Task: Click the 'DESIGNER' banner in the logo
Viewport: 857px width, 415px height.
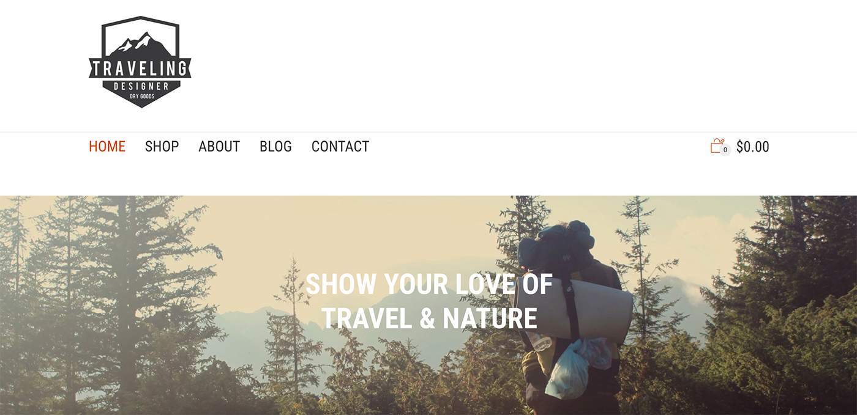Action: [141, 86]
